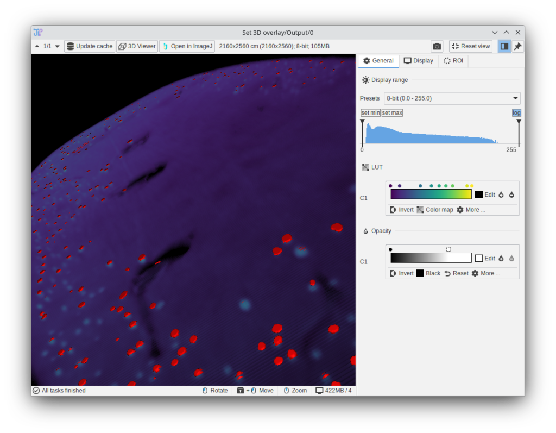Click the Rotate mouse mode indicator
The width and height of the screenshot is (556, 433).
pyautogui.click(x=214, y=391)
